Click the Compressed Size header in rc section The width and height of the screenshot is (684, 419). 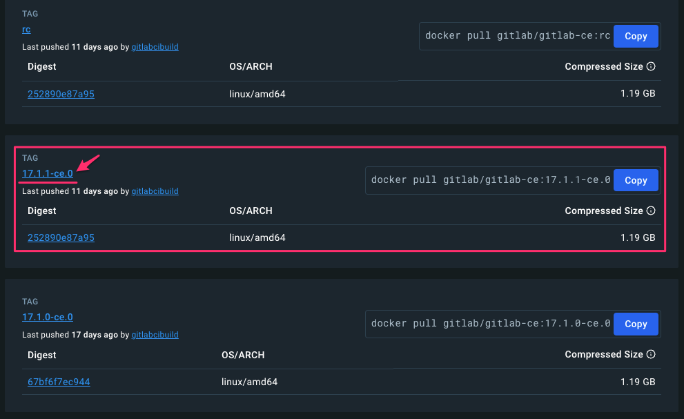(604, 66)
